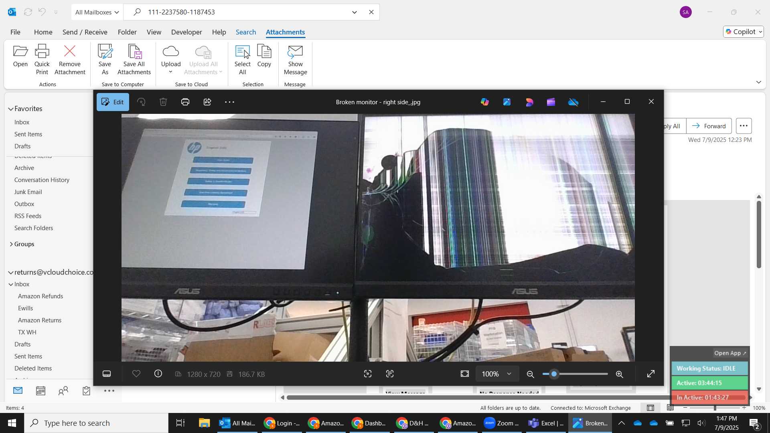Viewport: 770px width, 433px height.
Task: Expand the Groups section
Action: coord(11,244)
